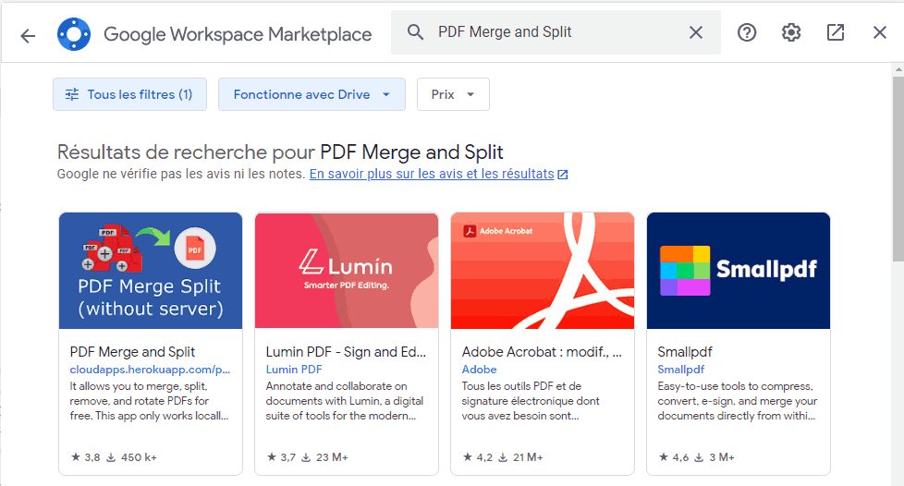The image size is (904, 486).
Task: Open settings via the gear icon
Action: point(791,32)
